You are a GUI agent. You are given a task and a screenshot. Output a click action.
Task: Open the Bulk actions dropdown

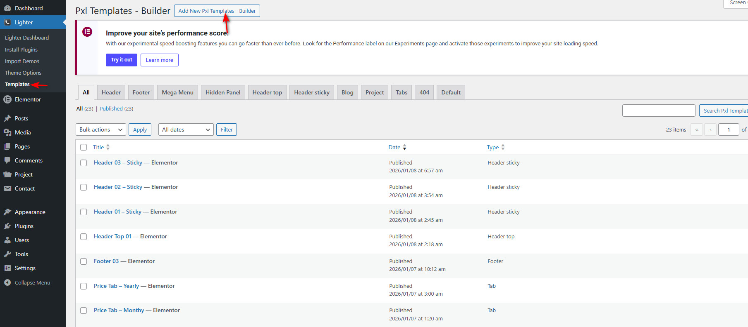point(101,129)
